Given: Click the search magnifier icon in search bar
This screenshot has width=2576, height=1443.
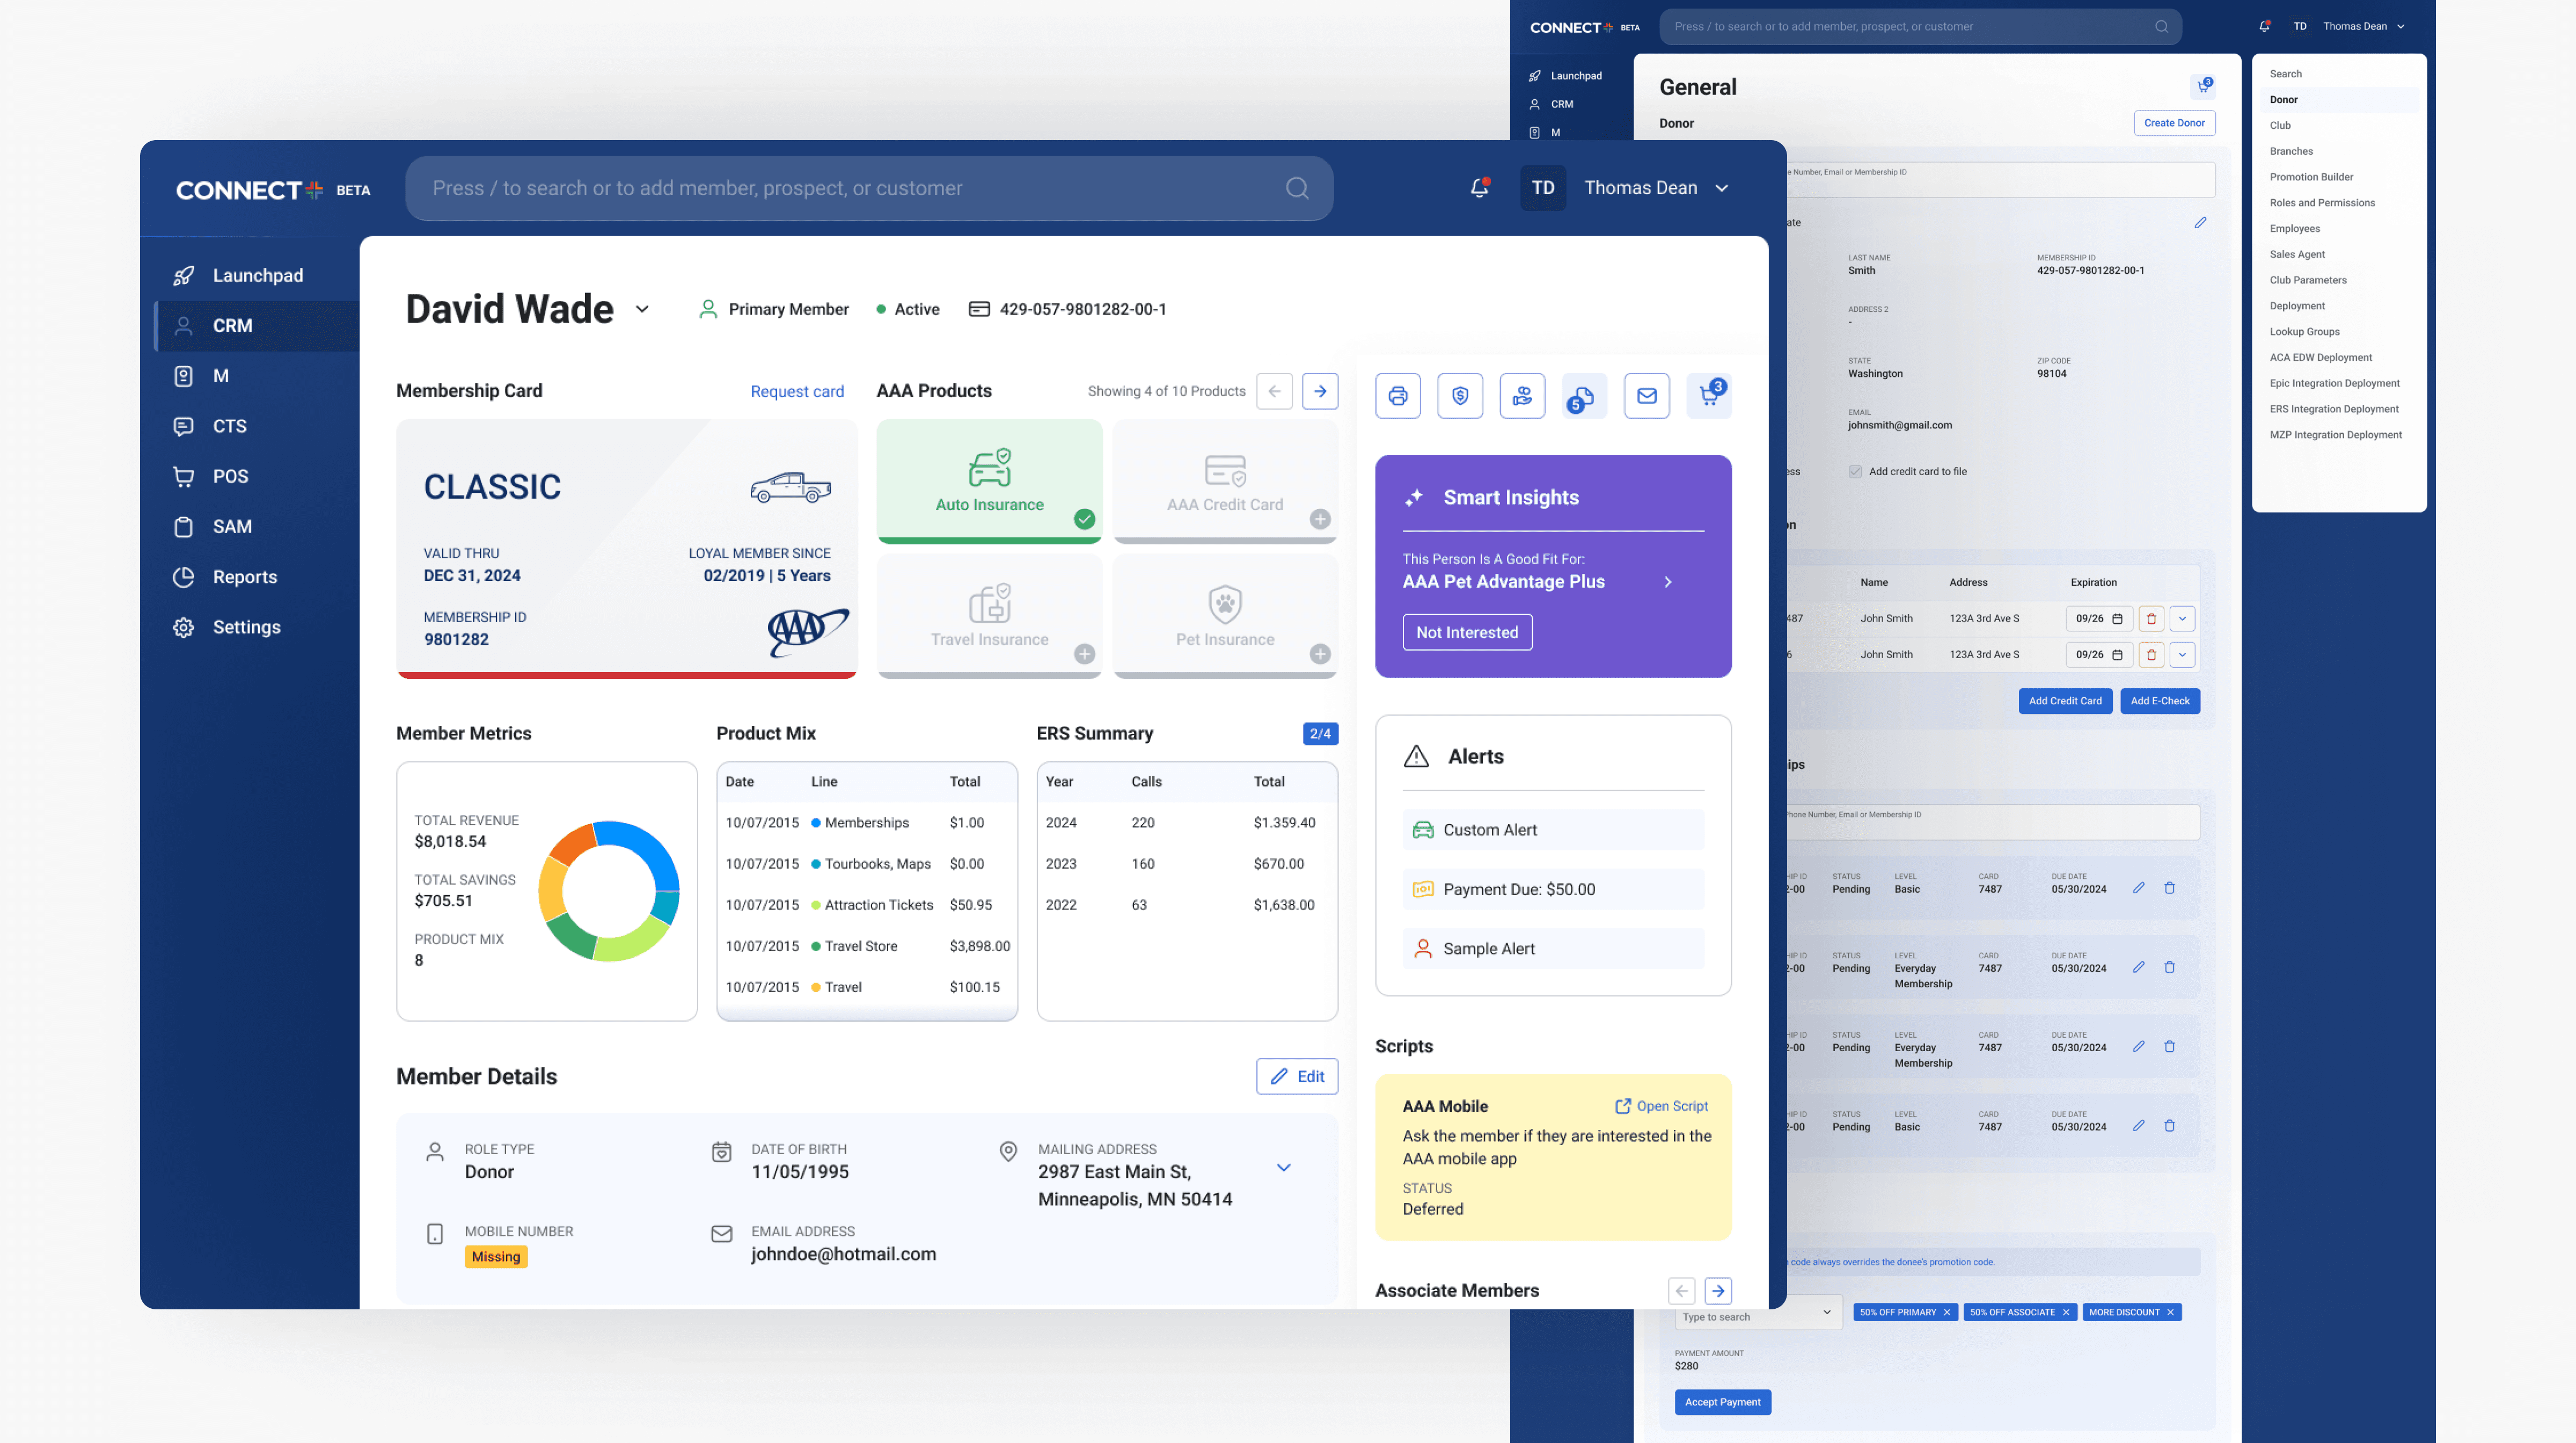Looking at the screenshot, I should pyautogui.click(x=1297, y=188).
